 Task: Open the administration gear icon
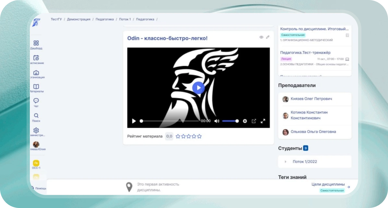point(36,130)
